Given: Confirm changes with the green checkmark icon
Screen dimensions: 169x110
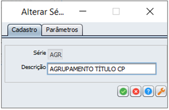Looking at the screenshot, I should click(123, 91).
